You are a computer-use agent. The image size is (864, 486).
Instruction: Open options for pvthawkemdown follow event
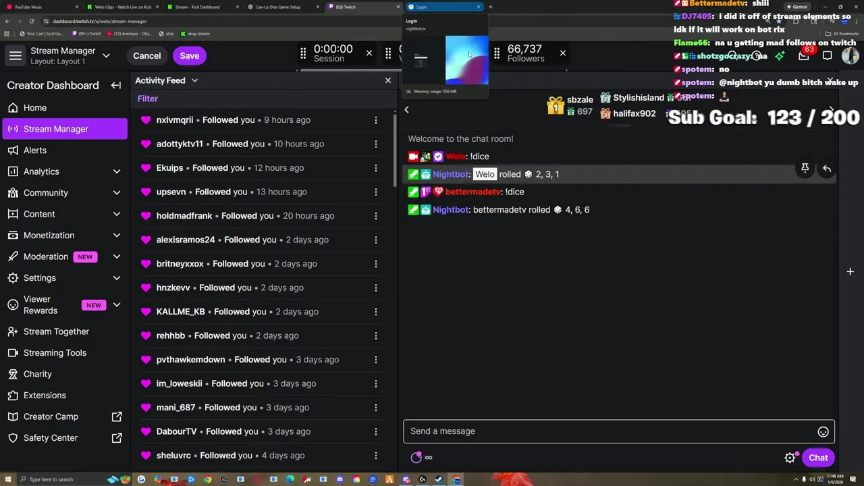pyautogui.click(x=375, y=360)
